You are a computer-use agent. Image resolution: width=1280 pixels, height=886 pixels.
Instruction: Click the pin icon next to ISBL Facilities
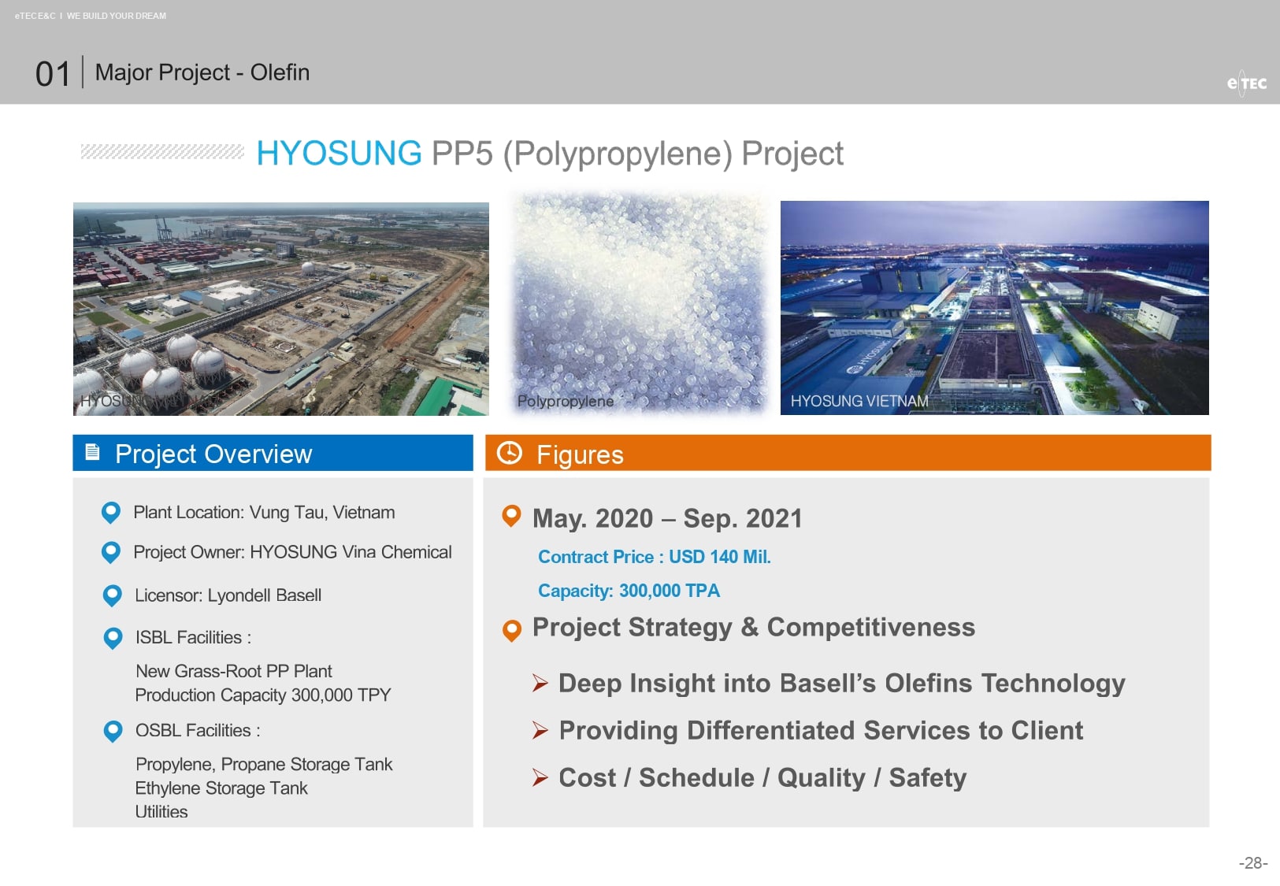[113, 638]
